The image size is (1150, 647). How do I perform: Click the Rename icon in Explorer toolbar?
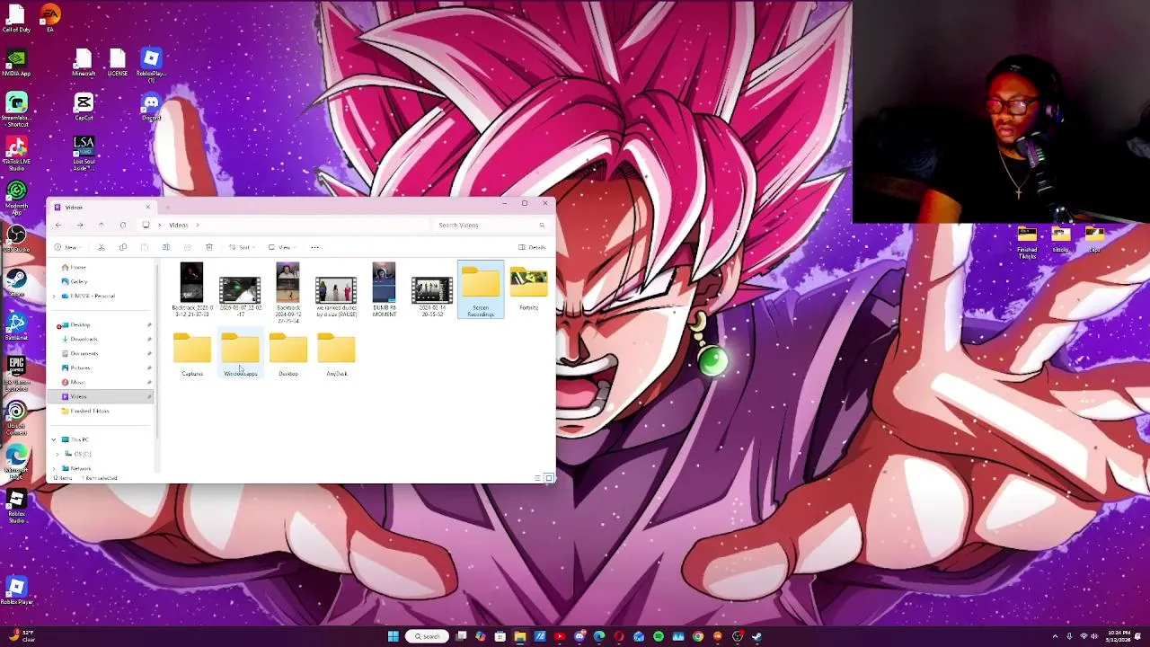click(166, 247)
